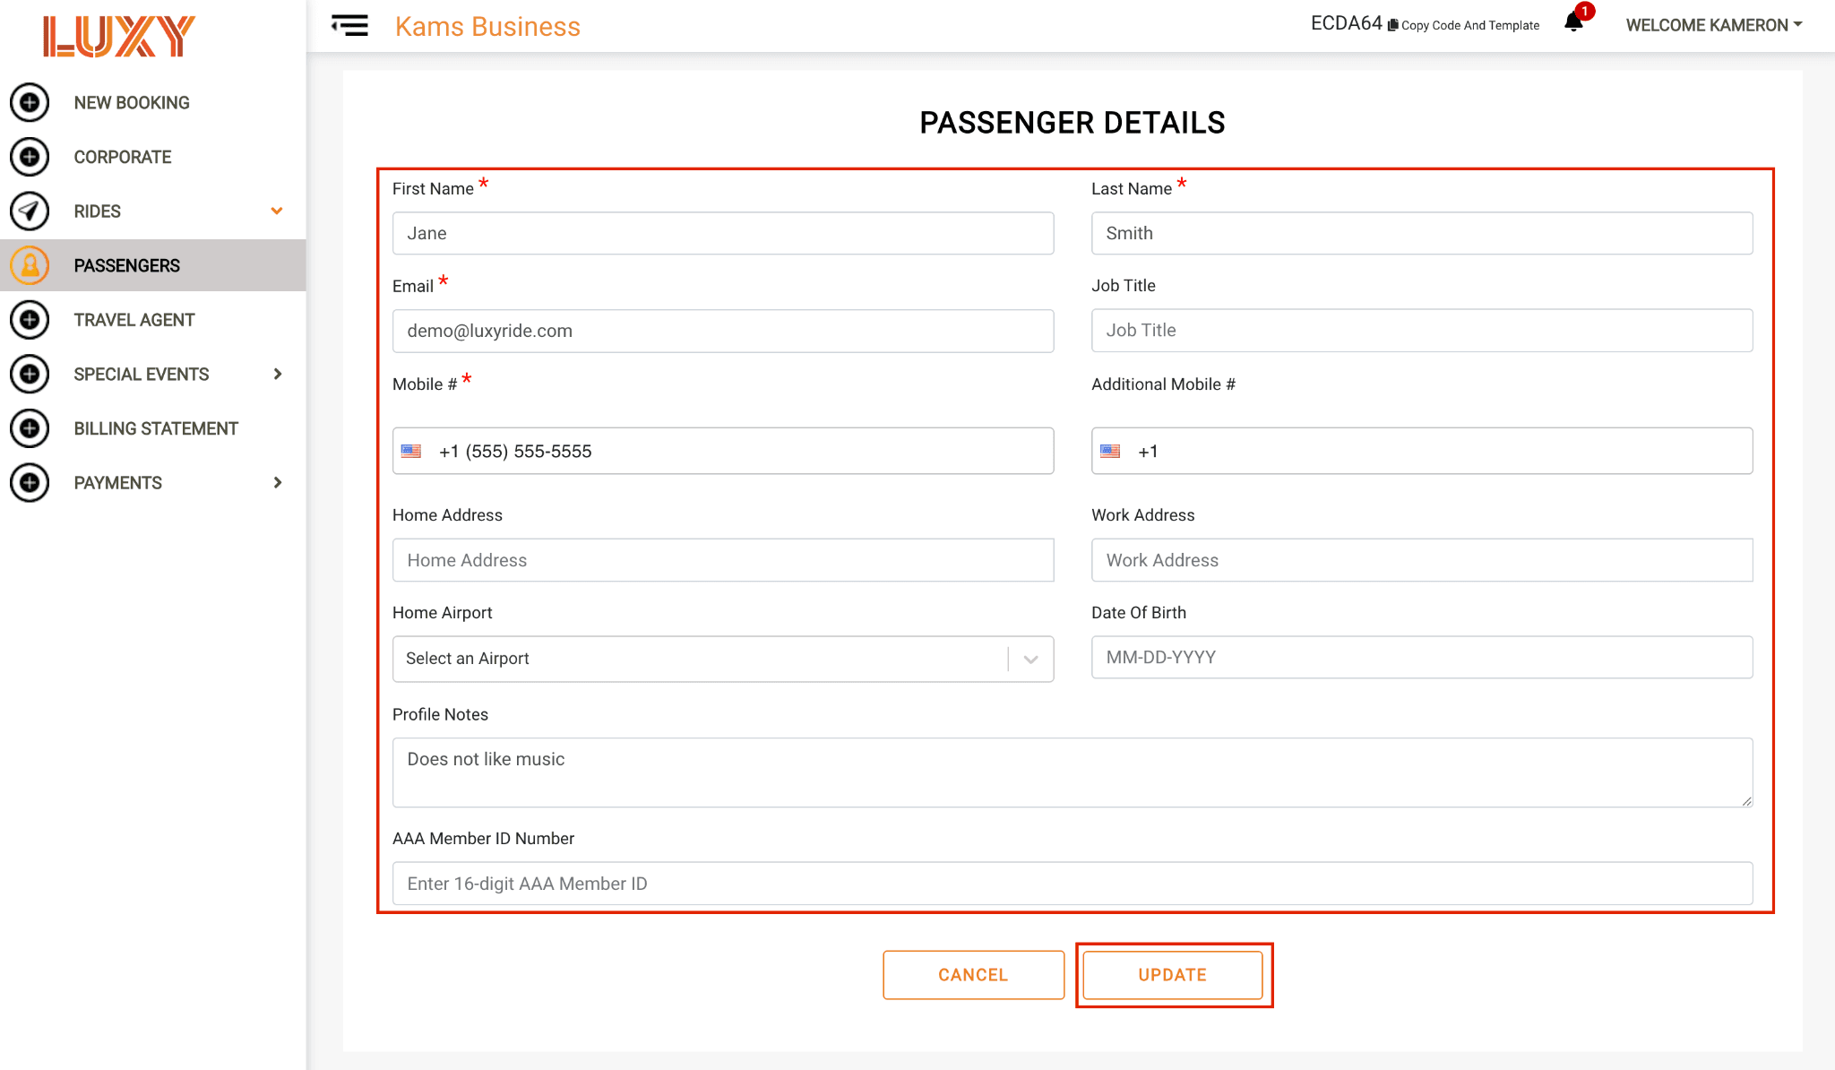Click the Email input field

click(x=723, y=331)
